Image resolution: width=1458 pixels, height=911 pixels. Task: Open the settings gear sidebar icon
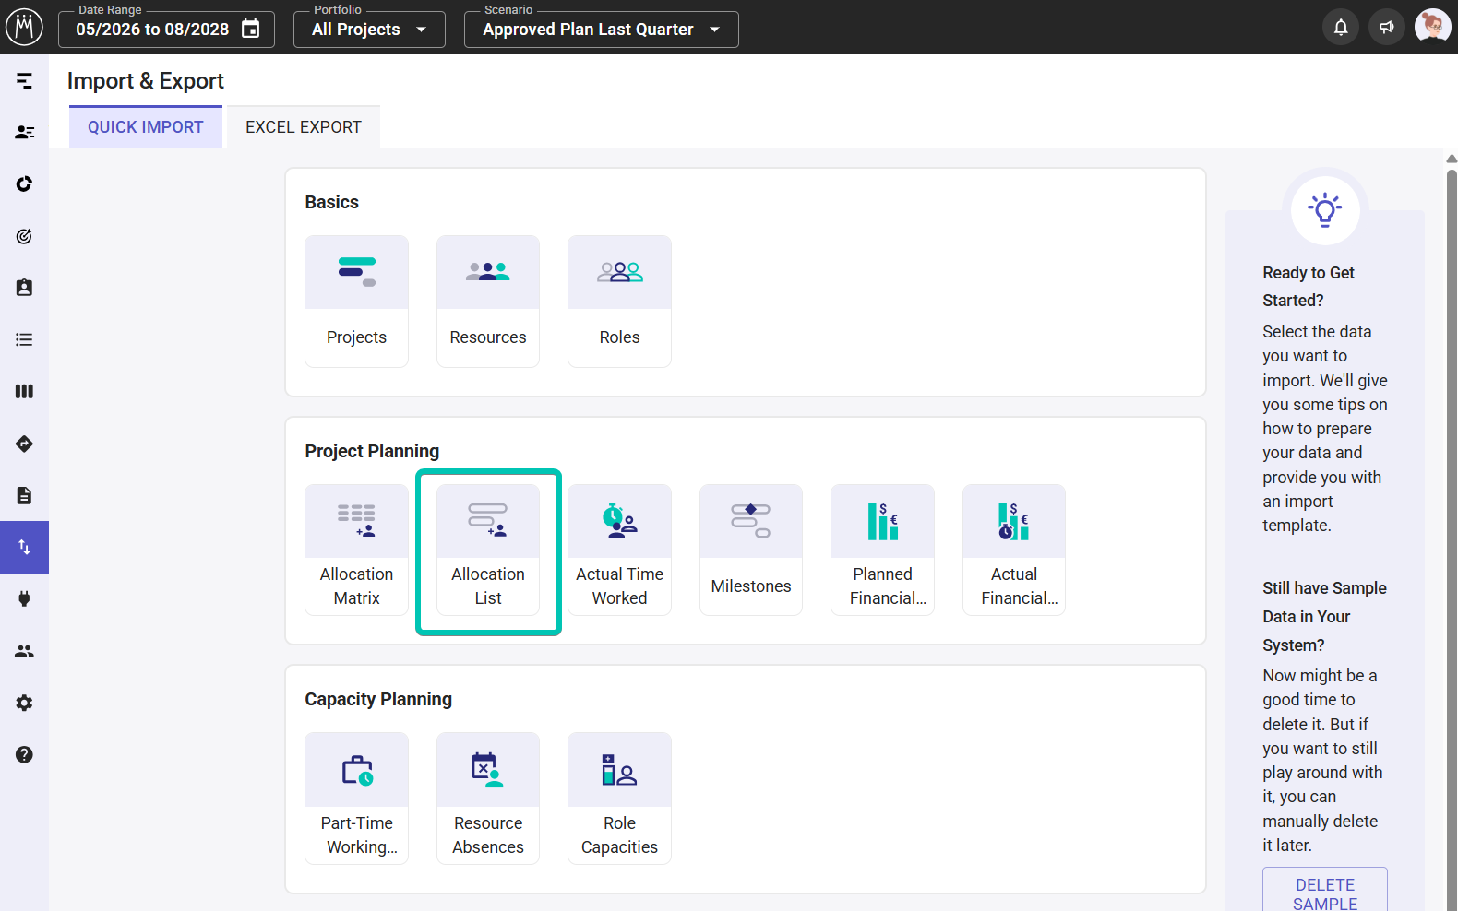(x=24, y=703)
